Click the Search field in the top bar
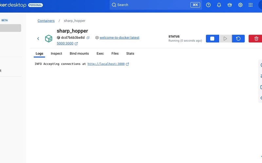Image resolution: width=262 pixels, height=163 pixels. 151,5
